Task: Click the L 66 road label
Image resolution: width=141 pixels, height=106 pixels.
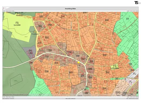Action: 84,89
